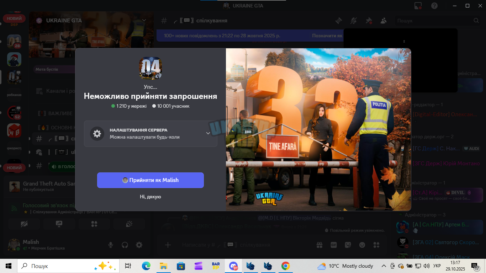Share your screen
Screen dimensions: 486x273
tap(59, 224)
